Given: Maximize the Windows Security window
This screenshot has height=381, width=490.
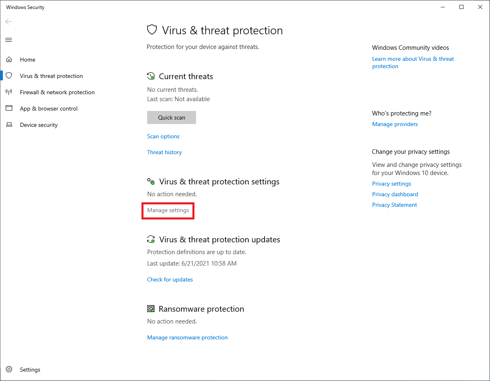Looking at the screenshot, I should click(x=461, y=7).
